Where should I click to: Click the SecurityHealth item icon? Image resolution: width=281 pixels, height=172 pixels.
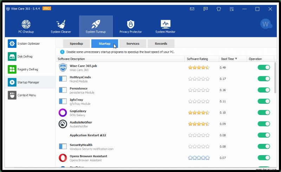[x=63, y=146]
